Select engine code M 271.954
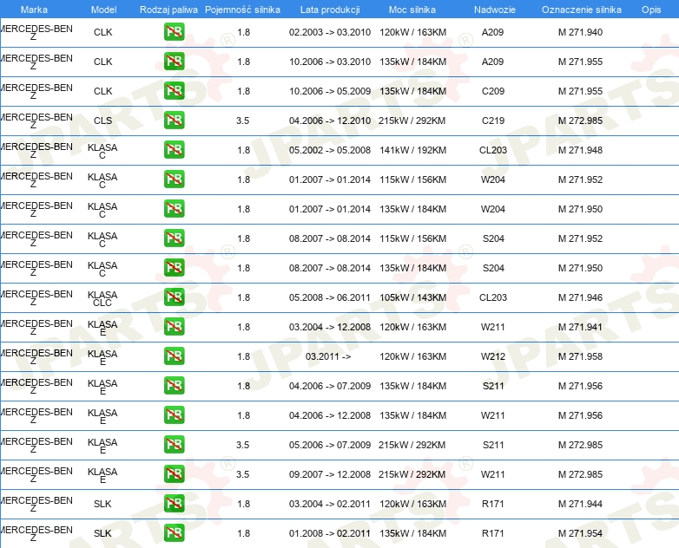 pyautogui.click(x=580, y=533)
